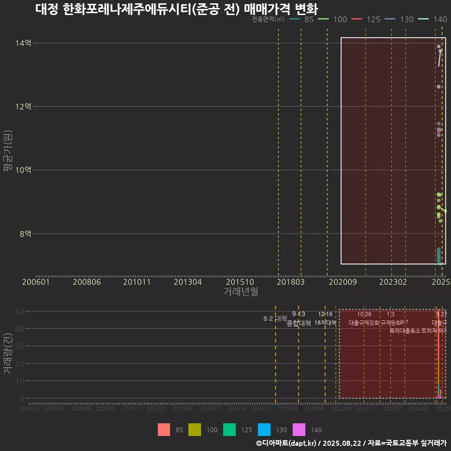Click 202302 on the price chart x-axis

tap(393, 282)
